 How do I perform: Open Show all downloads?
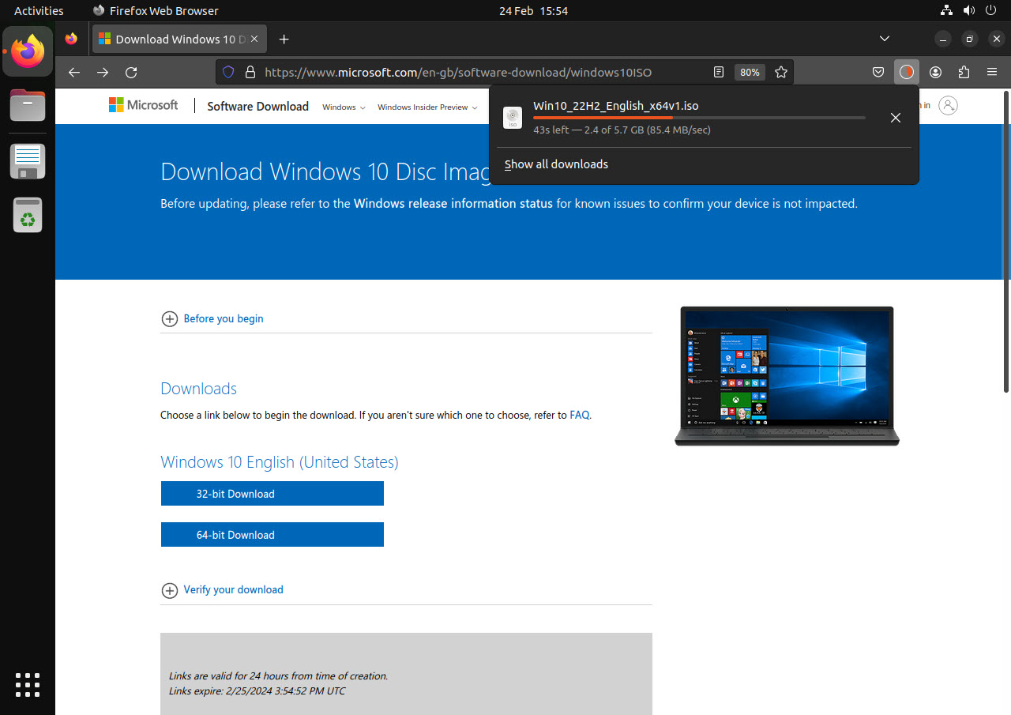coord(556,164)
